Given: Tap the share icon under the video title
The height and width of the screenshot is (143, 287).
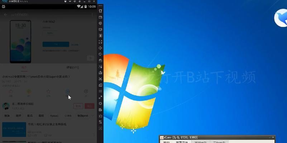Looking at the screenshot, I should pos(86,91).
